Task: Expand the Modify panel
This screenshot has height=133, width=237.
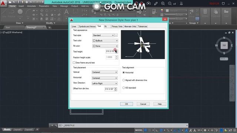Action: 51,23
